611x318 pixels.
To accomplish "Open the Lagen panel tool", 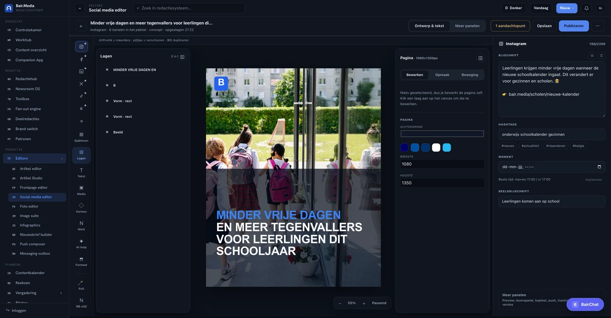I will click(81, 155).
